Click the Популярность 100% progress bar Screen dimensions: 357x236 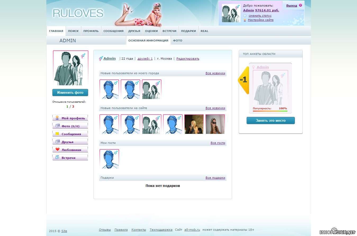pos(270,111)
